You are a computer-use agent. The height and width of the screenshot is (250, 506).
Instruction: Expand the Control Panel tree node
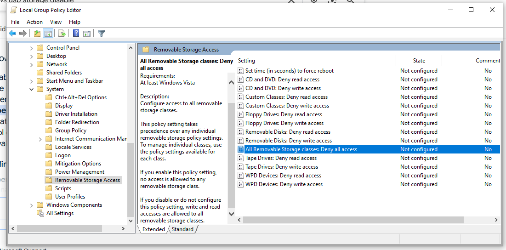[x=31, y=48]
